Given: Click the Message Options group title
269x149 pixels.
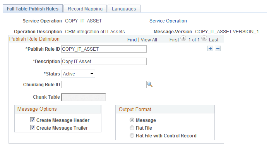Looking at the screenshot, I should click(x=37, y=109).
